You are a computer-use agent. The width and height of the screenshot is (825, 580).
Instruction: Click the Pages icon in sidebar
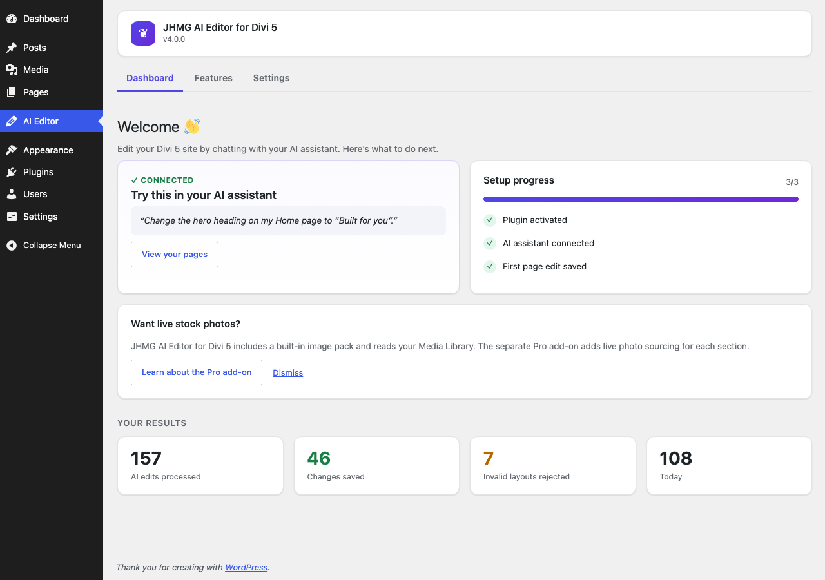[x=12, y=92]
